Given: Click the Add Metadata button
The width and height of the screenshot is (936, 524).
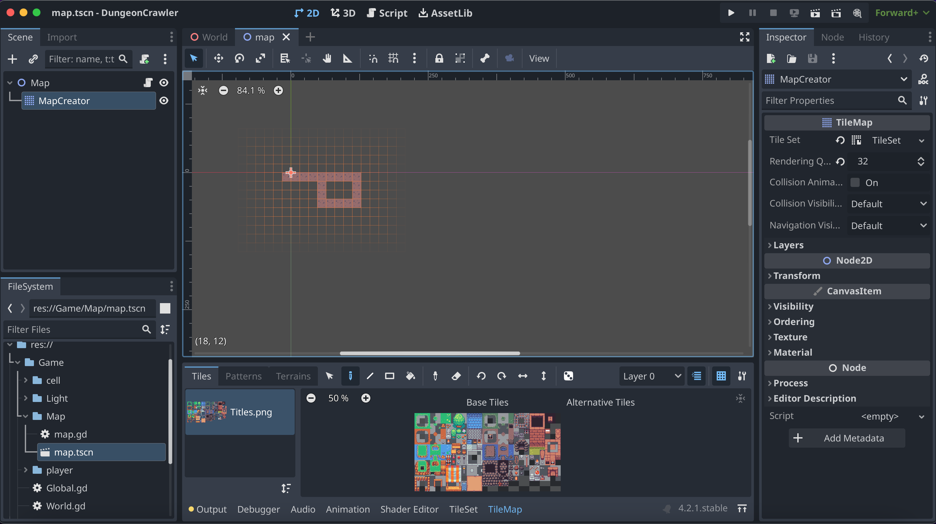Looking at the screenshot, I should click(x=847, y=438).
